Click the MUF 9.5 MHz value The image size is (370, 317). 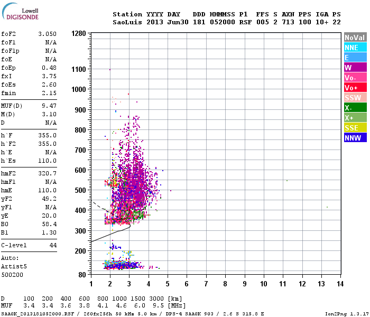pyautogui.click(x=158, y=305)
